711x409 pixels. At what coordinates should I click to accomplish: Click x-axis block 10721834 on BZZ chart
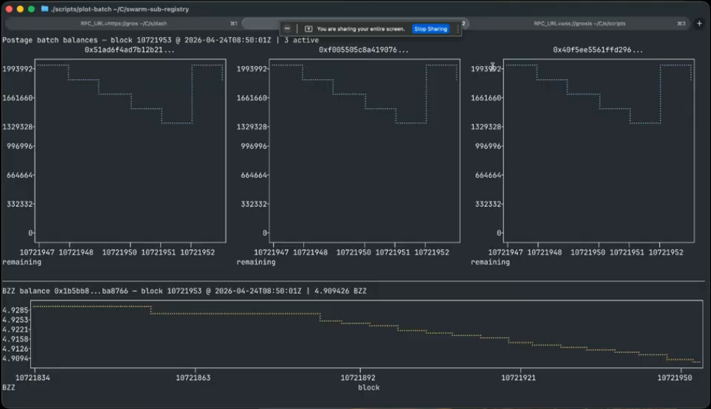coord(33,377)
